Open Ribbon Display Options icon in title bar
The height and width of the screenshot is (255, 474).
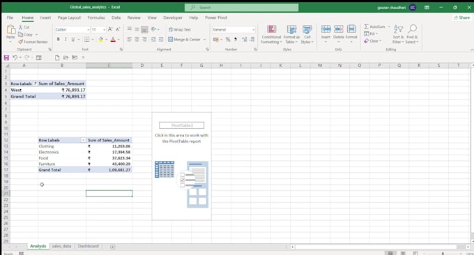point(427,7)
